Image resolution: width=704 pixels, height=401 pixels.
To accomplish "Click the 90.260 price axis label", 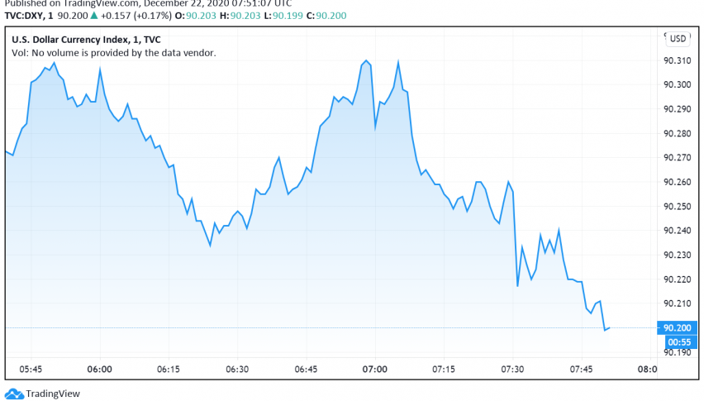I will [677, 182].
